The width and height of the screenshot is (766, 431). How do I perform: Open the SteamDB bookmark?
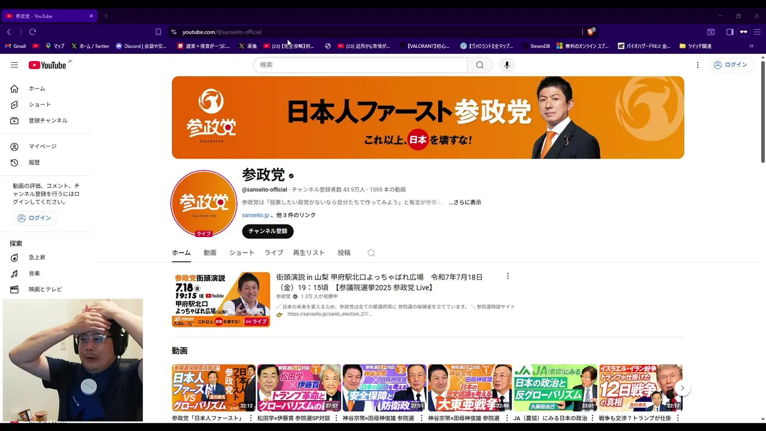tap(536, 46)
